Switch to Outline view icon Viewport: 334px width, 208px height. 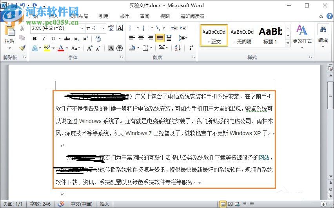[245, 204]
